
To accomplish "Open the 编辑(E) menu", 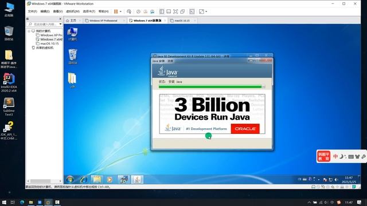I will pyautogui.click(x=45, y=11).
